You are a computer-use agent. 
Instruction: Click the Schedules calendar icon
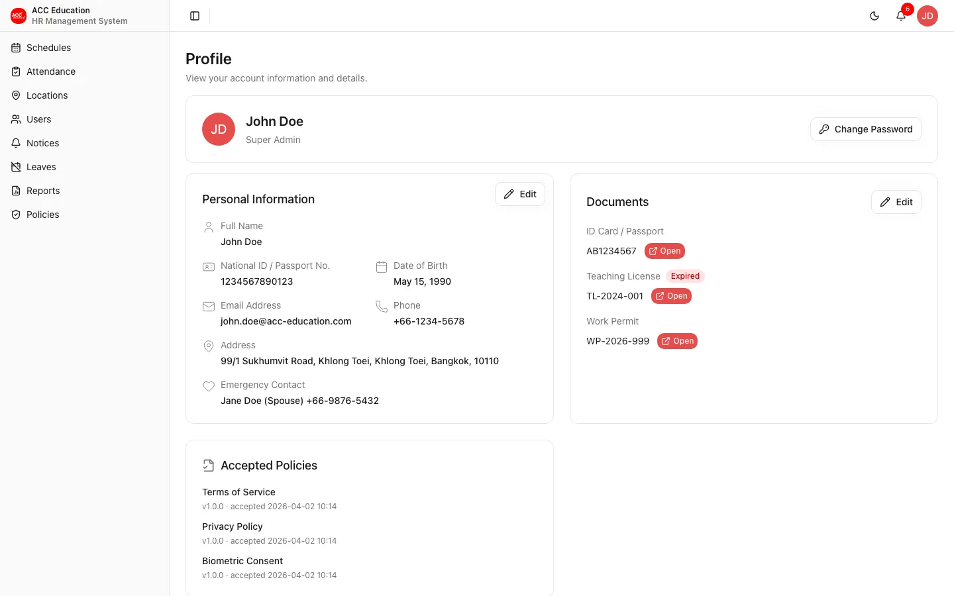click(16, 48)
